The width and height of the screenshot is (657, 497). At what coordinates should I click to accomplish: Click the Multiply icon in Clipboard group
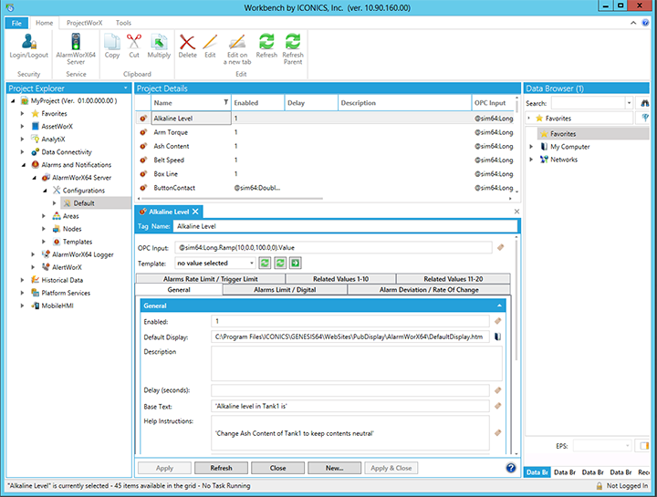tap(159, 42)
